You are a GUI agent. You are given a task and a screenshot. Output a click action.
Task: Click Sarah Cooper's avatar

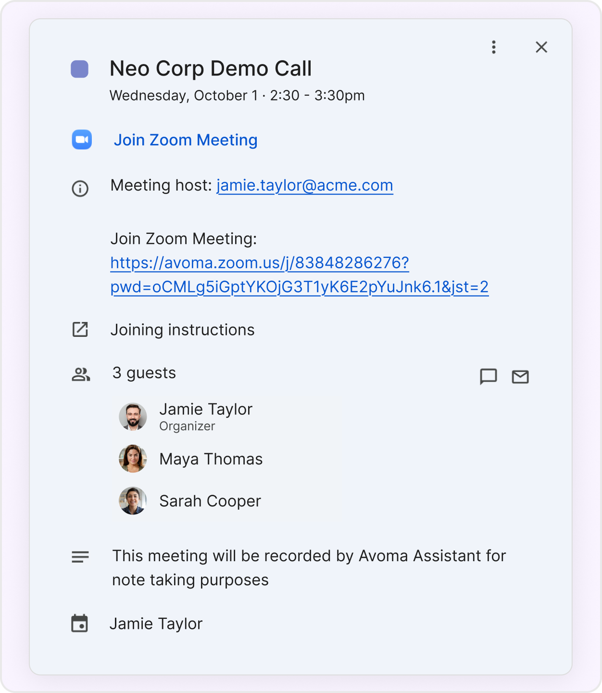133,501
